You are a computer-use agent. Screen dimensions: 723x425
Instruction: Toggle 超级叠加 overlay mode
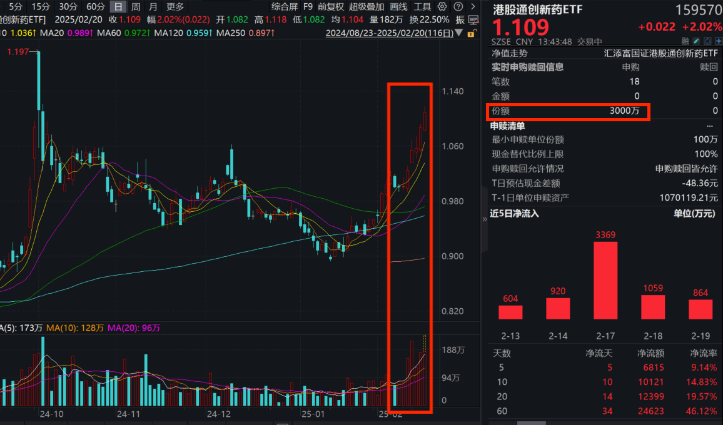coord(366,6)
